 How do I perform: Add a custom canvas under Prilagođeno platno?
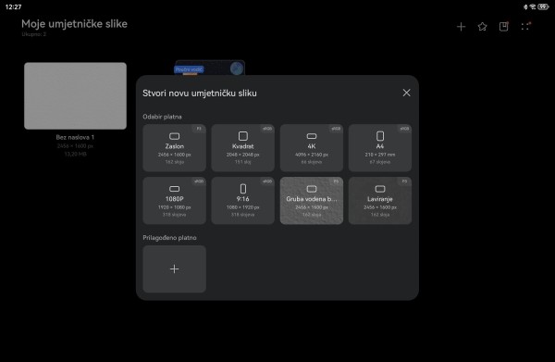[x=174, y=268]
